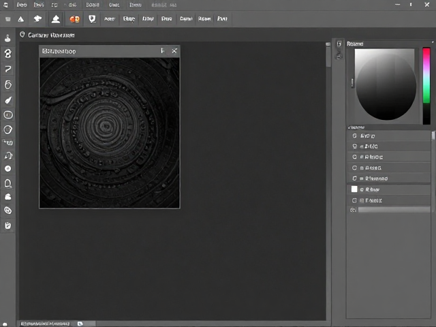Select the solid white dot tool
Screen dimensions: 436x327
[x=7, y=168]
